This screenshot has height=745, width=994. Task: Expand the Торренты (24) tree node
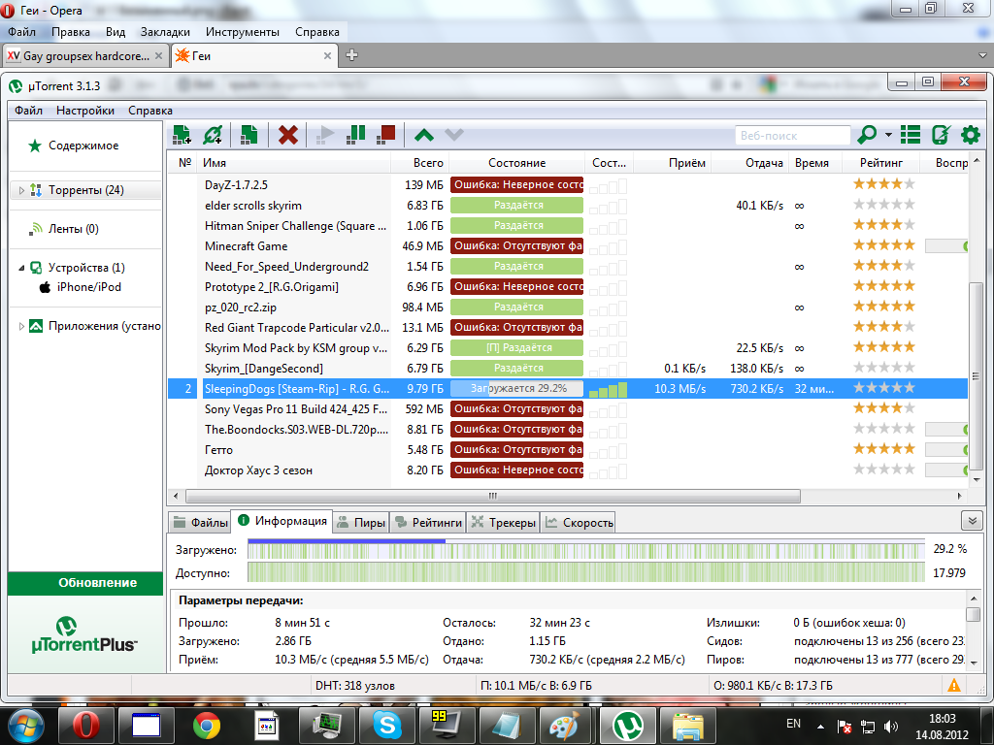point(21,190)
